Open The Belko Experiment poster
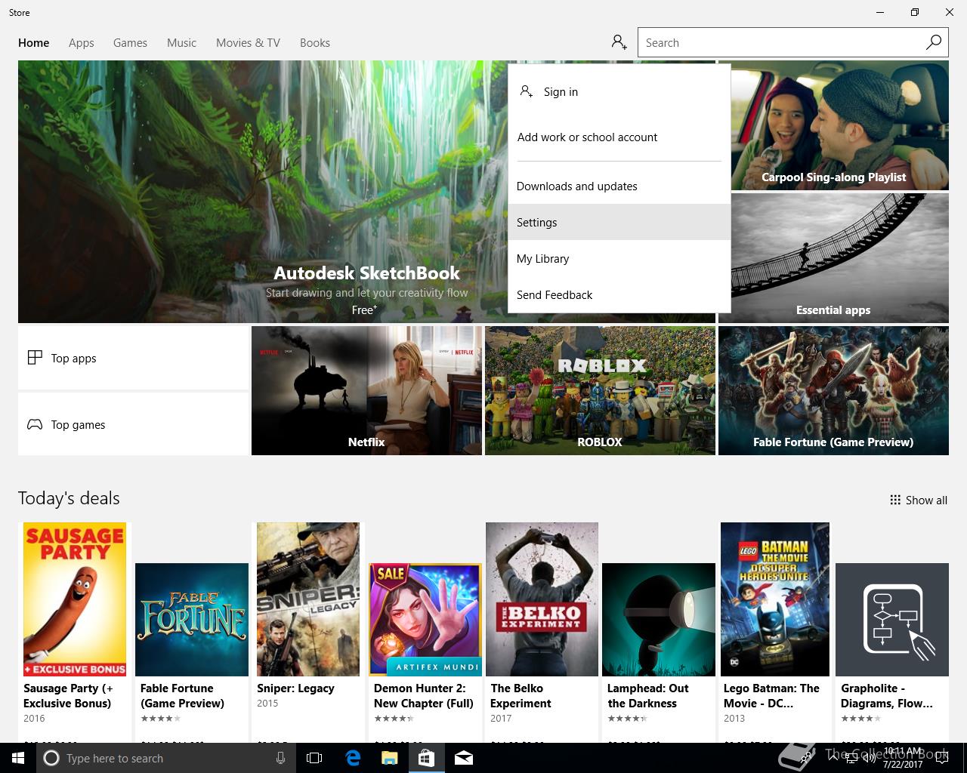Image resolution: width=967 pixels, height=773 pixels. click(542, 599)
